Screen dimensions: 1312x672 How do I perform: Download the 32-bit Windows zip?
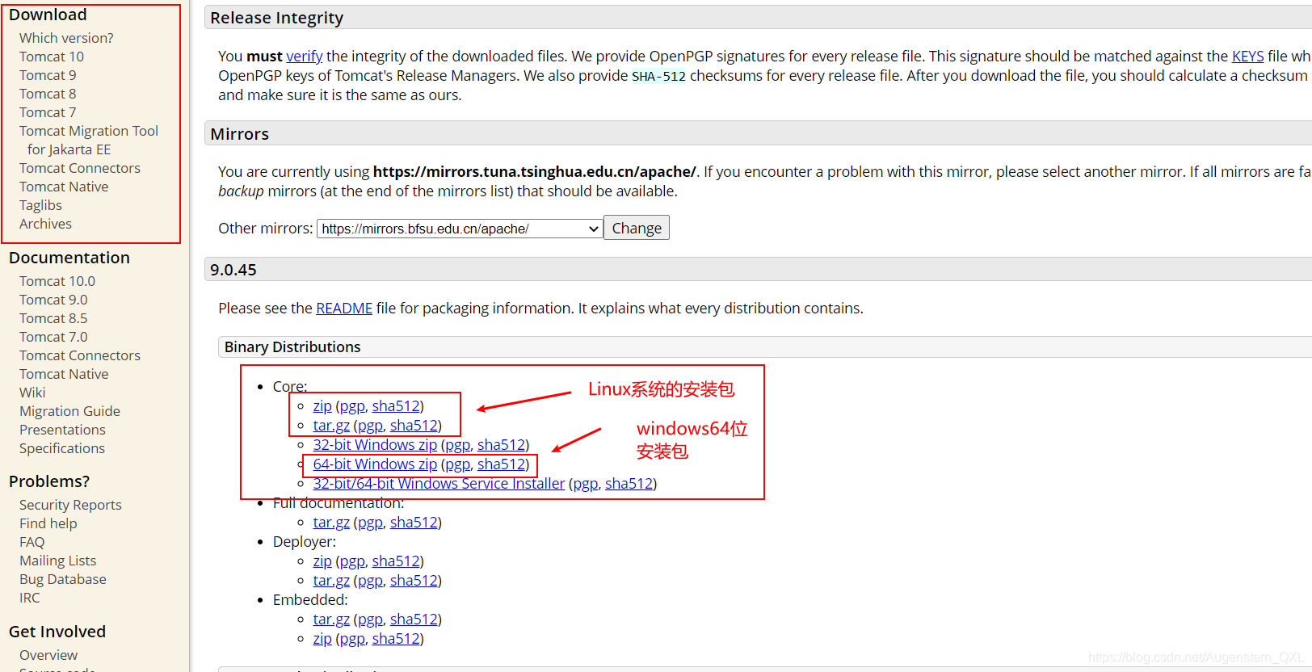click(375, 444)
